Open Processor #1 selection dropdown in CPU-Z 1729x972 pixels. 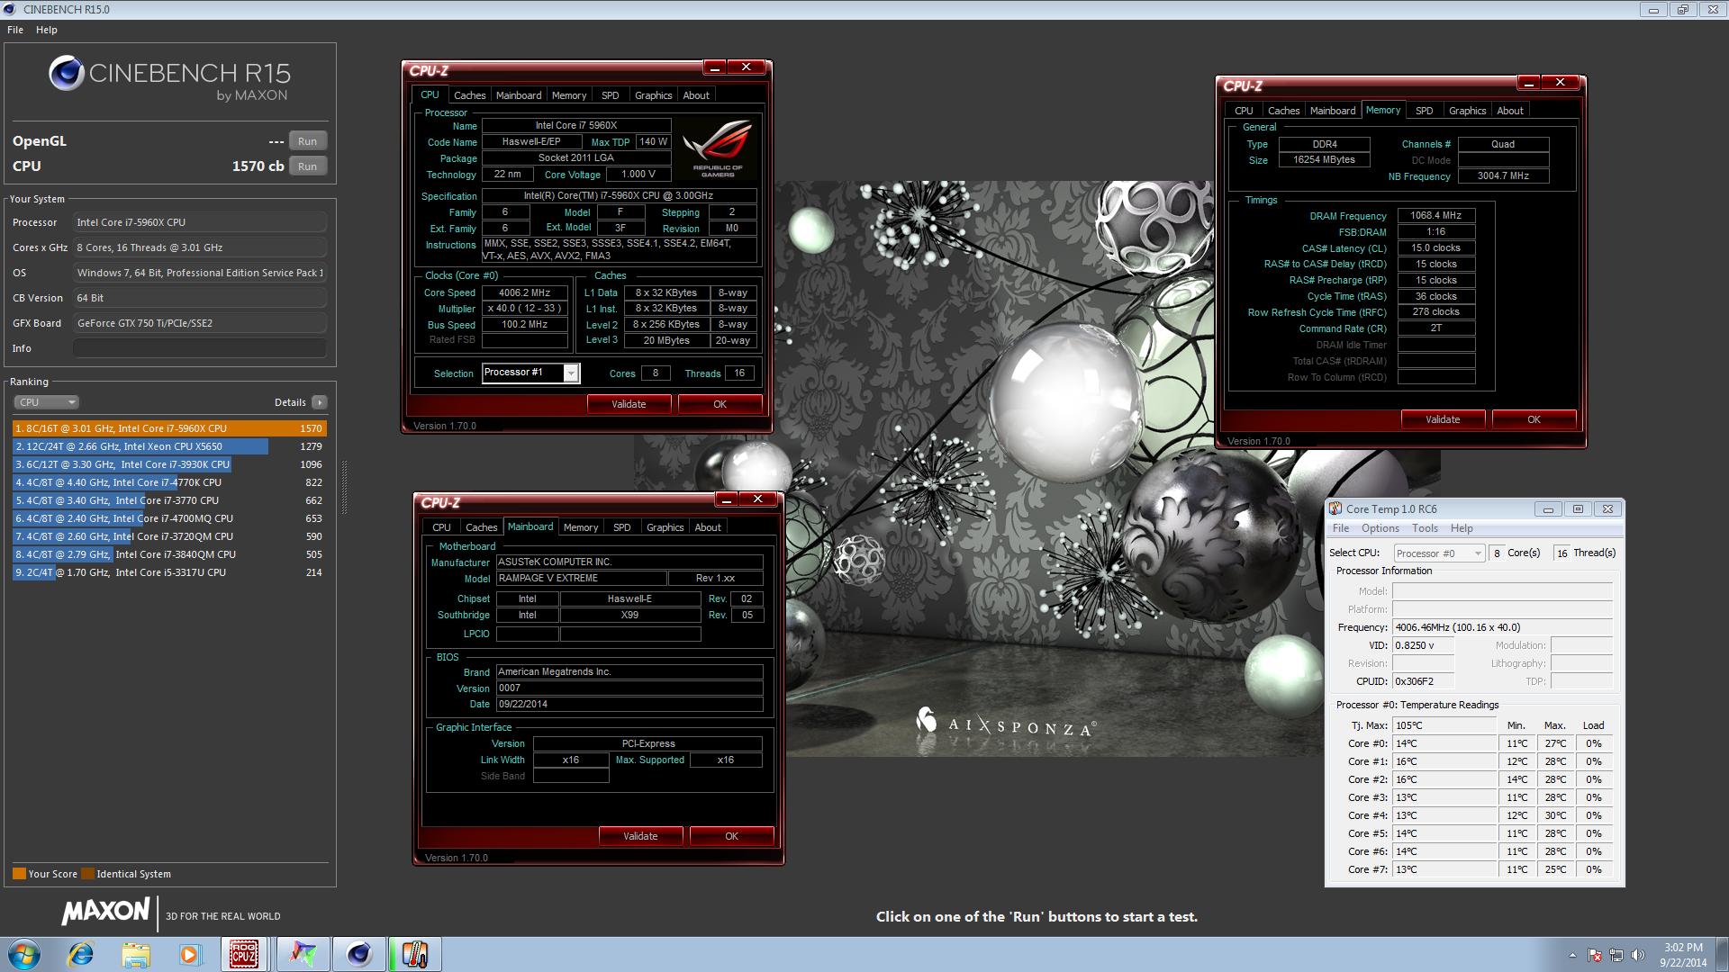pyautogui.click(x=571, y=373)
